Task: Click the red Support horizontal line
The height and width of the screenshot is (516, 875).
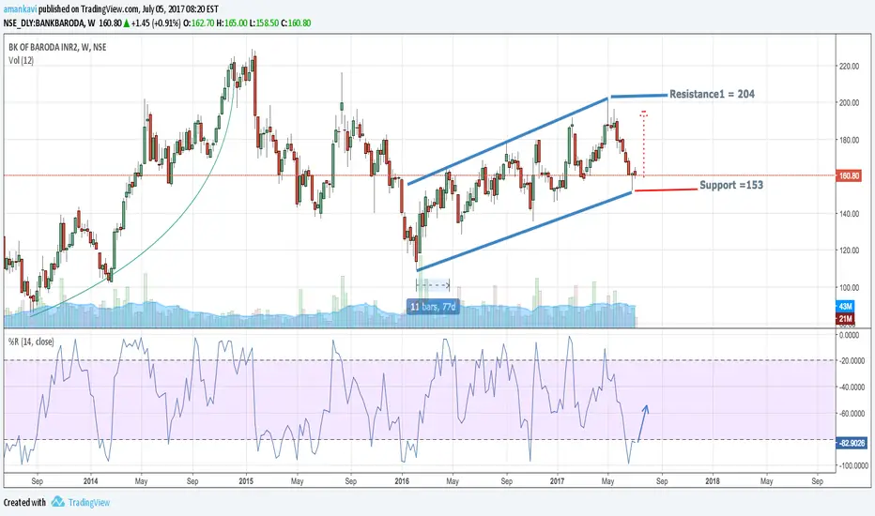Action: click(x=666, y=190)
